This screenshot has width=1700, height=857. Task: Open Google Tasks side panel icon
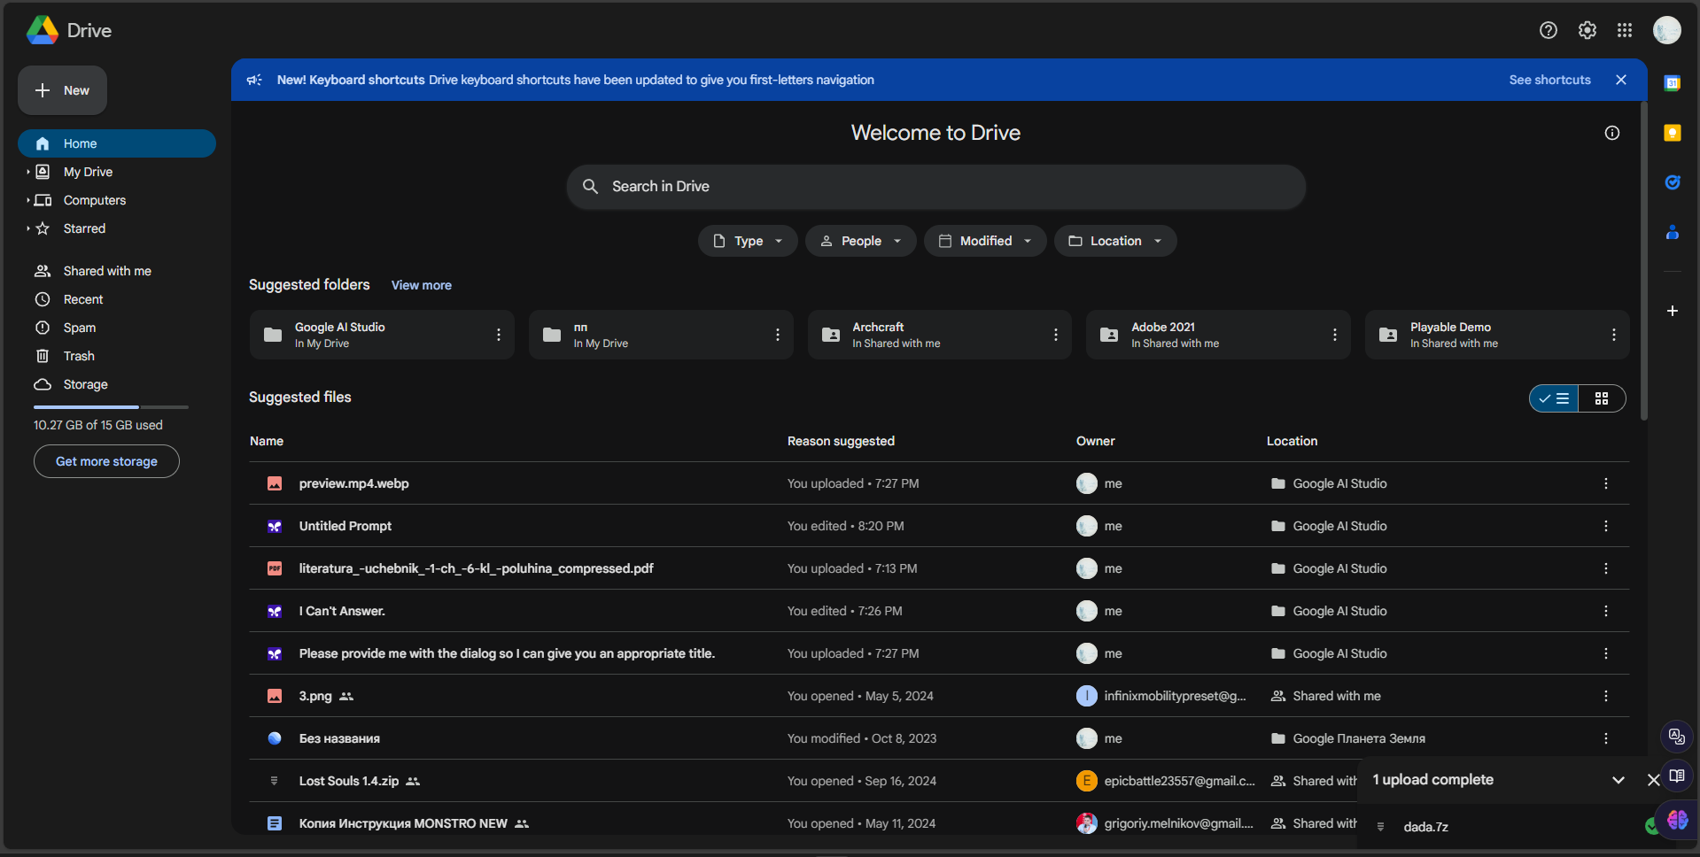click(1672, 182)
